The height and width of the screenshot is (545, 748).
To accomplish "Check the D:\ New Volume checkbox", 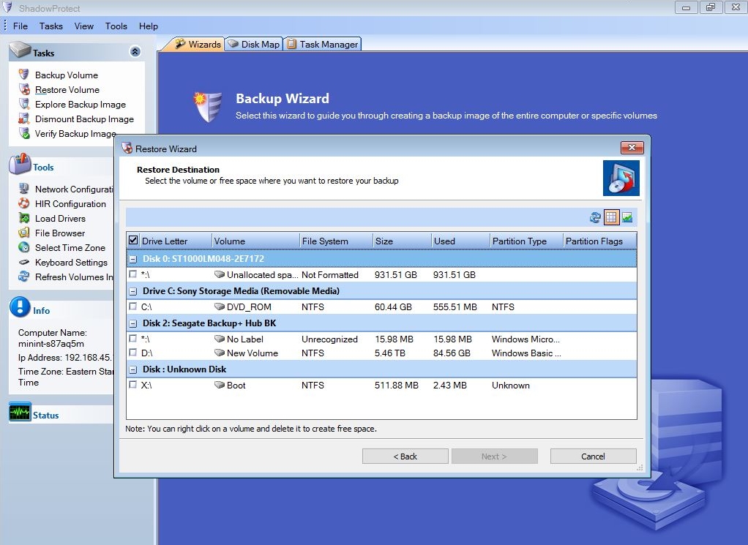I will click(133, 353).
